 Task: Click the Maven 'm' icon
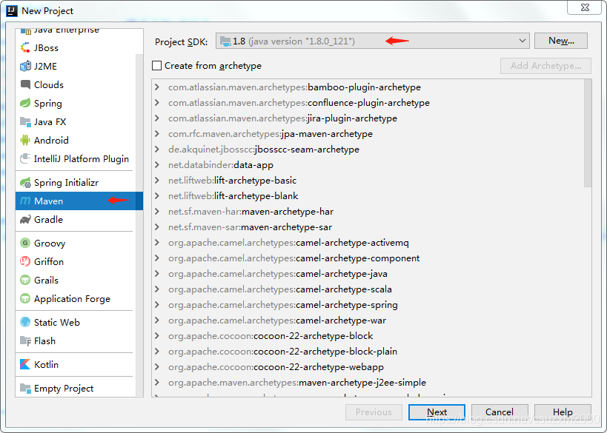[x=25, y=201]
